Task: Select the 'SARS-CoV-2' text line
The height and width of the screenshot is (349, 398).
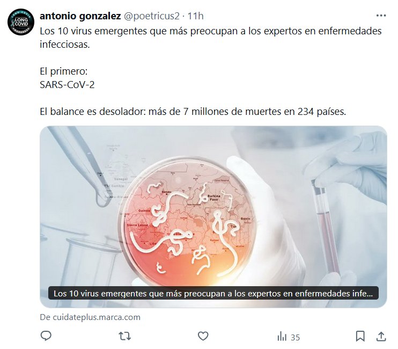Action: tap(67, 85)
